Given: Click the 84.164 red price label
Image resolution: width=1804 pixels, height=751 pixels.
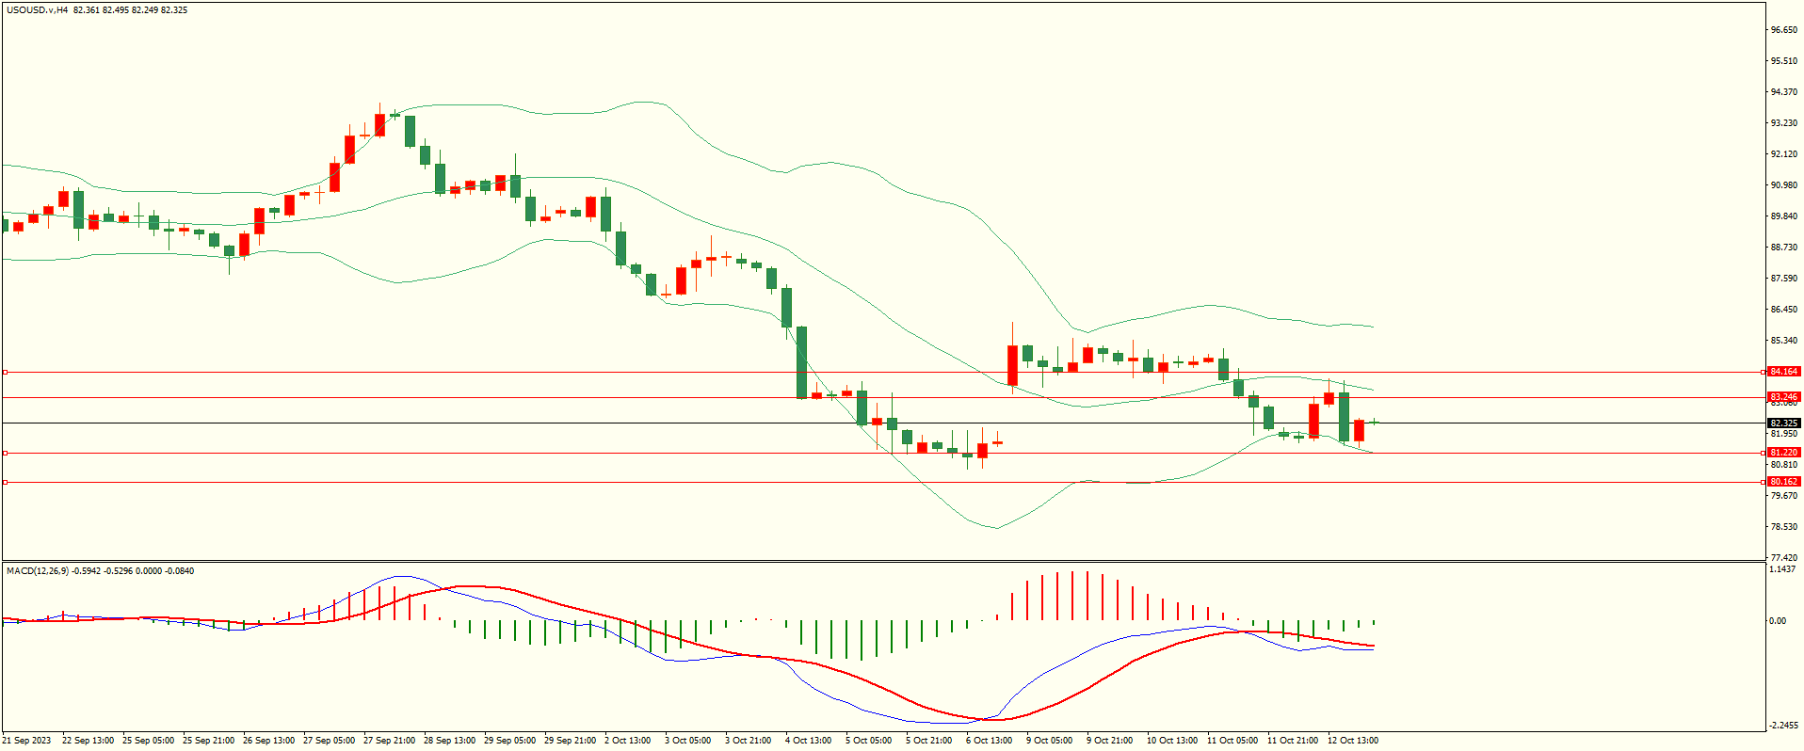Looking at the screenshot, I should click(x=1784, y=372).
